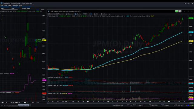This screenshot has height=109, width=194.
Task: Click the $3,980,271 value in status bar
Action: [140, 105]
